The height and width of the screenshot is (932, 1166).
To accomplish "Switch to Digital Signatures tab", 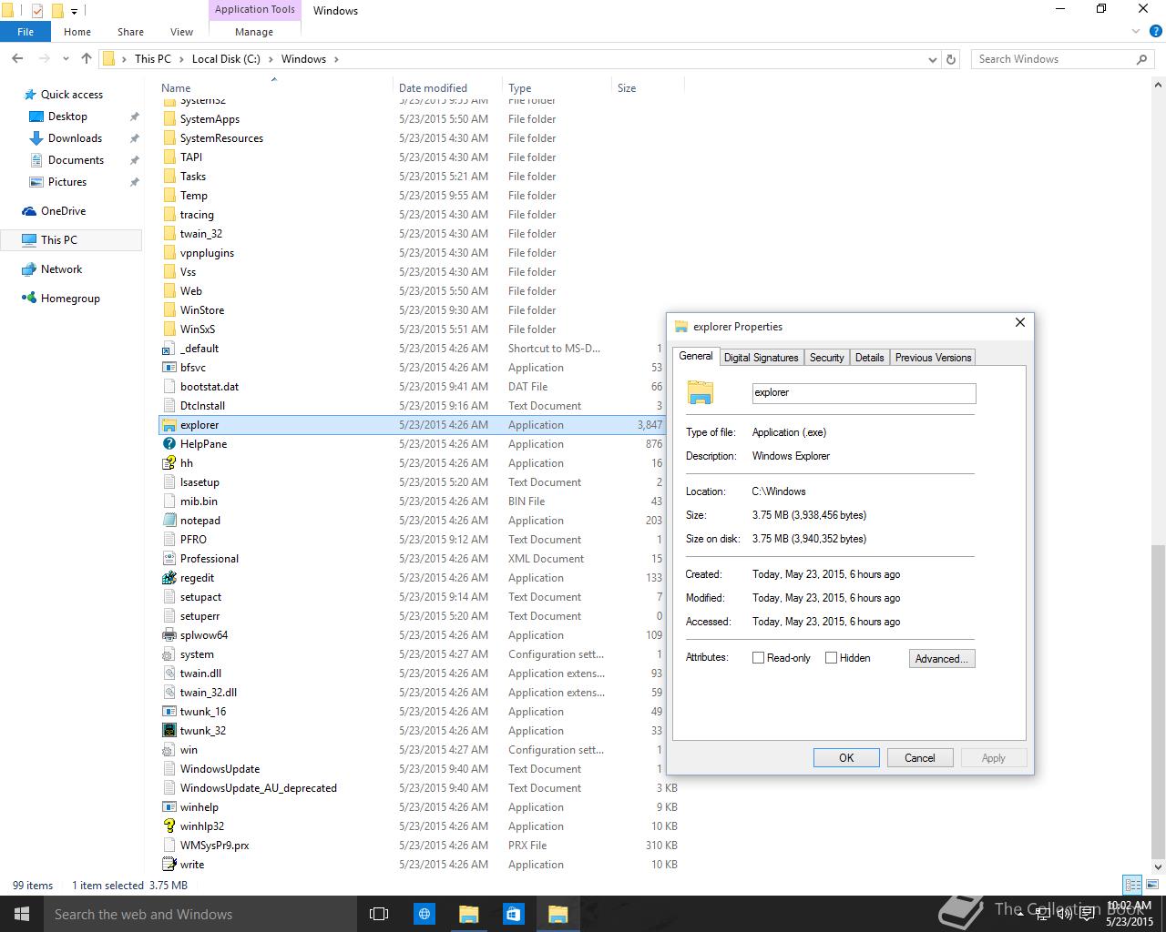I will click(x=761, y=358).
